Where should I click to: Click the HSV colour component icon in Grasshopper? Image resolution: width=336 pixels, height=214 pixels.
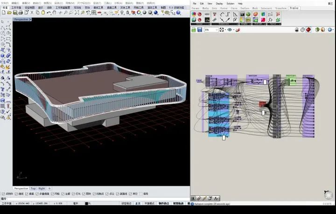[x=207, y=14]
